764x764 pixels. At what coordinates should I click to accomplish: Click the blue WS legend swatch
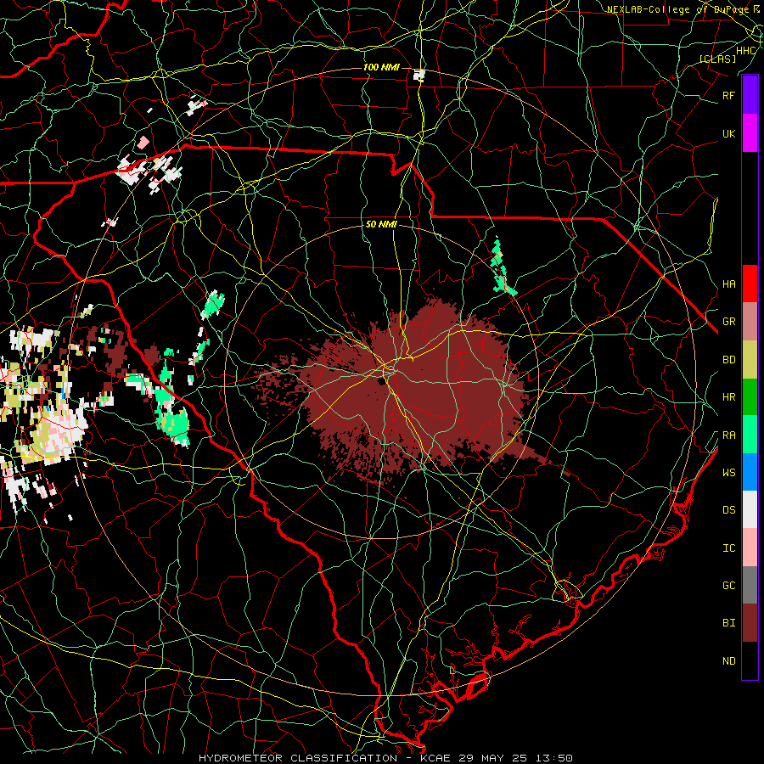click(750, 472)
